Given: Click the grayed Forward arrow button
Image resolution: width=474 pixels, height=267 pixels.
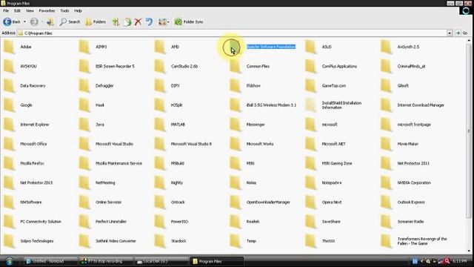Looking at the screenshot, I should 34,22.
